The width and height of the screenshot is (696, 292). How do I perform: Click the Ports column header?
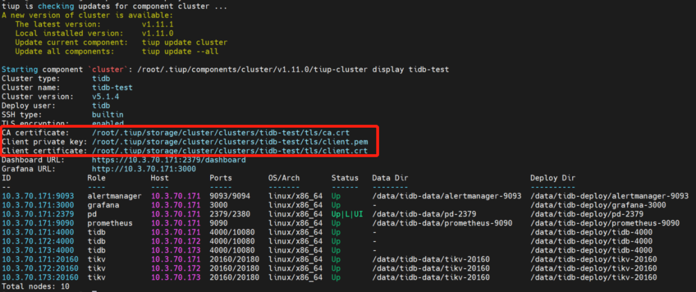point(220,178)
